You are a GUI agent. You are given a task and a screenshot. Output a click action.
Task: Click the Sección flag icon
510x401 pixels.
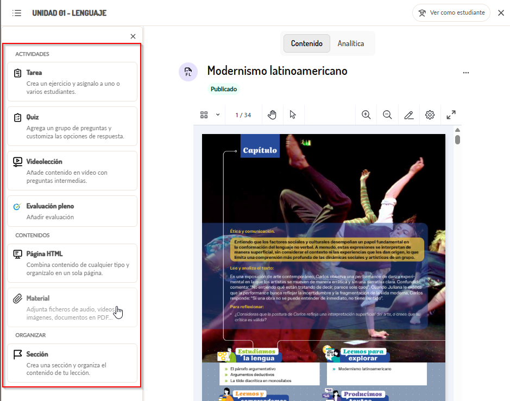(17, 354)
